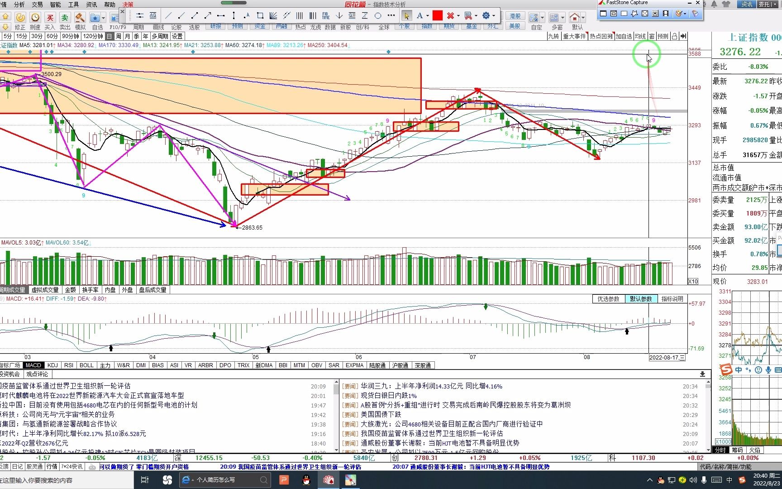Image resolution: width=782 pixels, height=489 pixels.
Task: Click the 测速 speed test clock icon
Action: (35, 18)
